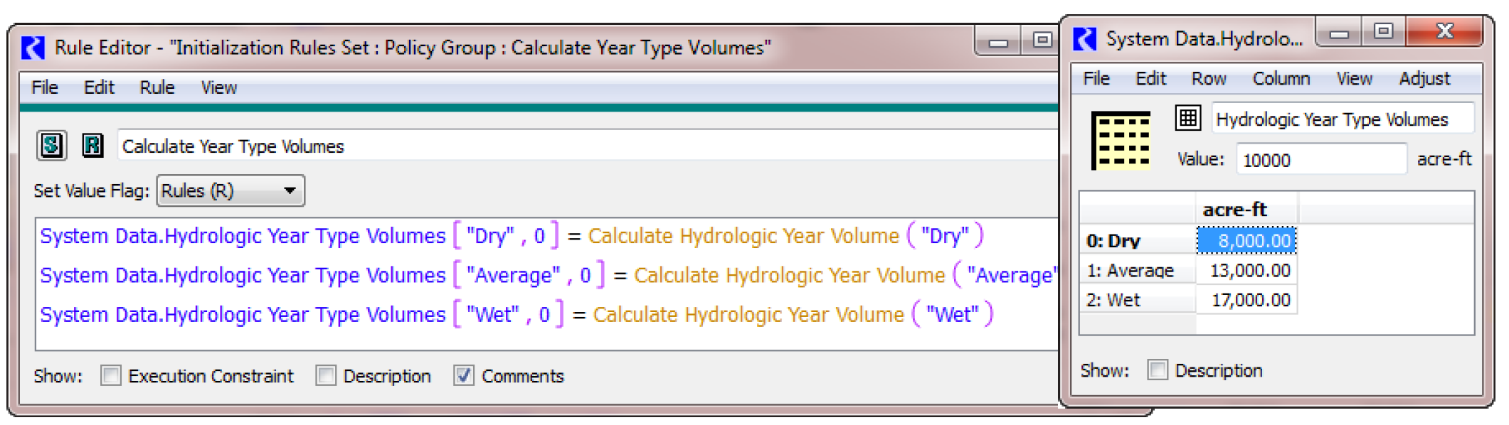Click the System Data window logo icon
The height and width of the screenshot is (425, 1509).
point(1085,38)
